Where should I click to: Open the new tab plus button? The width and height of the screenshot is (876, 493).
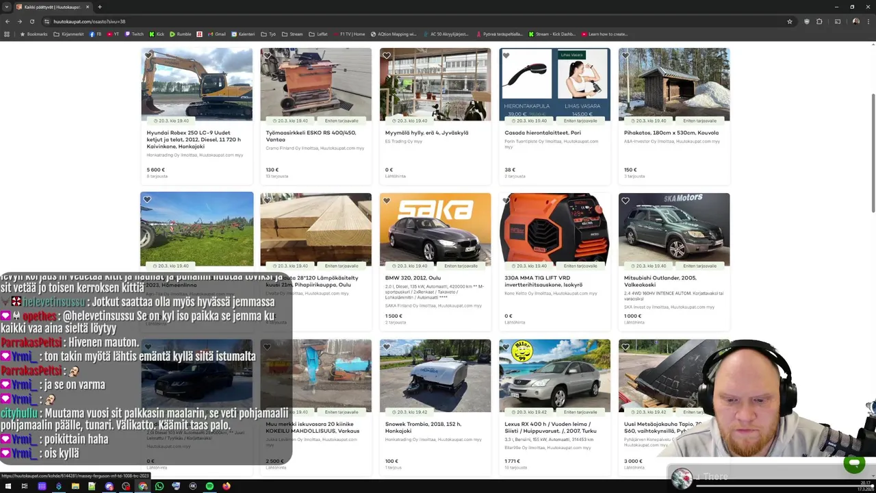(99, 7)
